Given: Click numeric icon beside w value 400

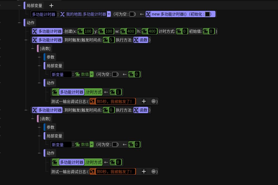Looking at the screenshot, I should [123, 31].
